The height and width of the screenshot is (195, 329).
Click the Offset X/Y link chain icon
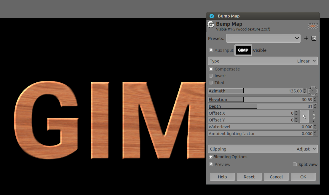pos(314,116)
